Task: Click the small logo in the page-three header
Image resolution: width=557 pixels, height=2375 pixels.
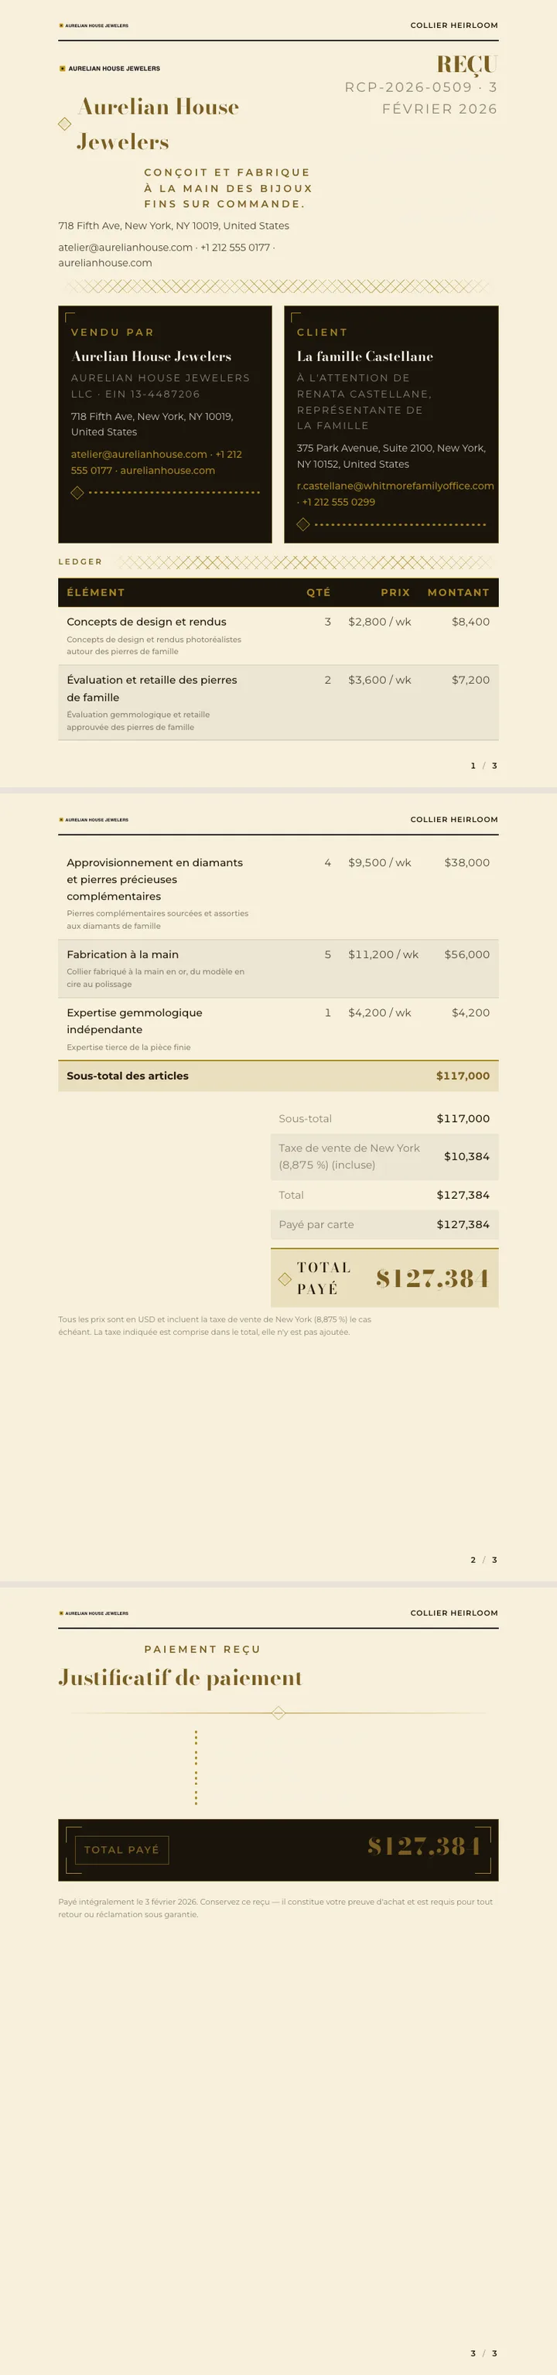Action: [94, 1613]
